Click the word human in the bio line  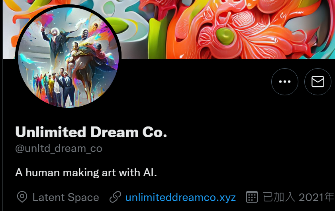43,172
